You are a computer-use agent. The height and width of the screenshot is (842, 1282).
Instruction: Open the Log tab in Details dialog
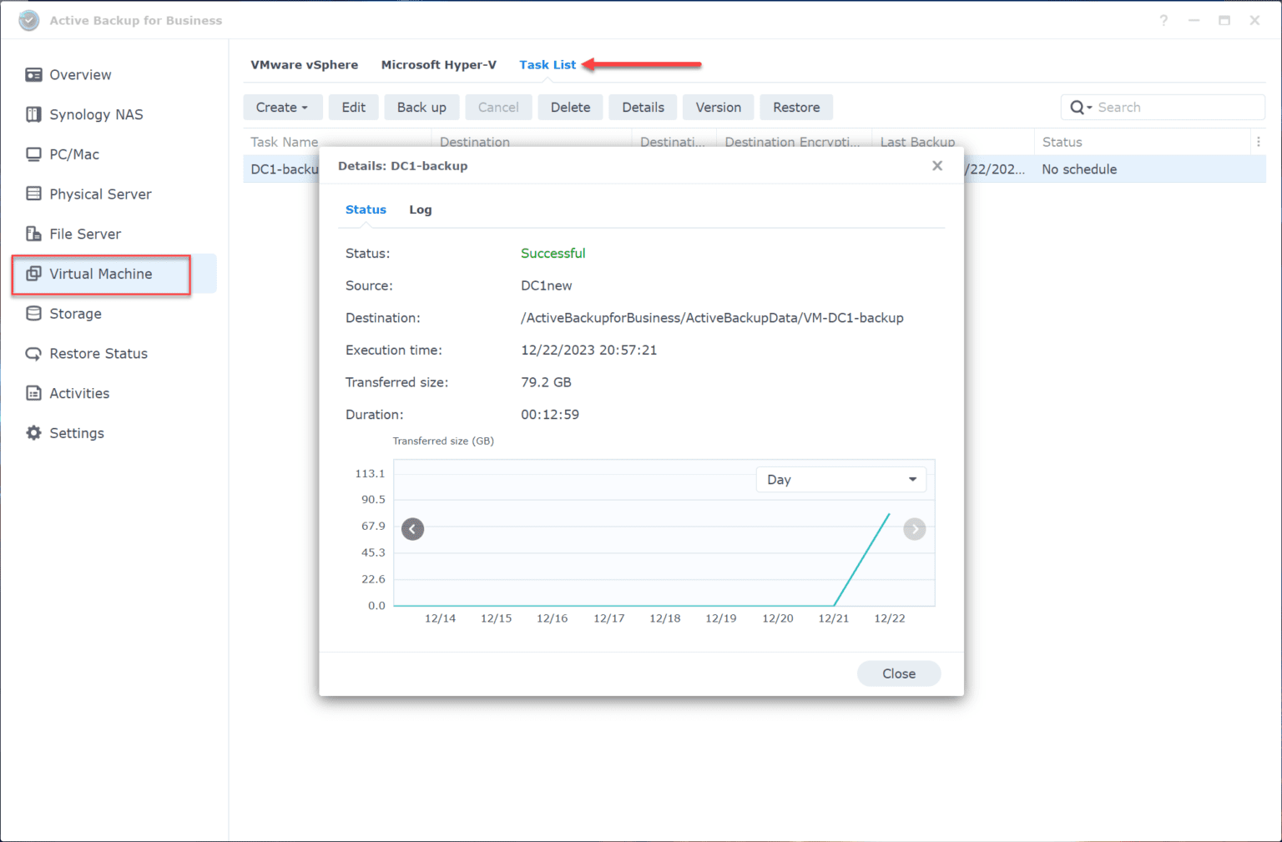(420, 209)
